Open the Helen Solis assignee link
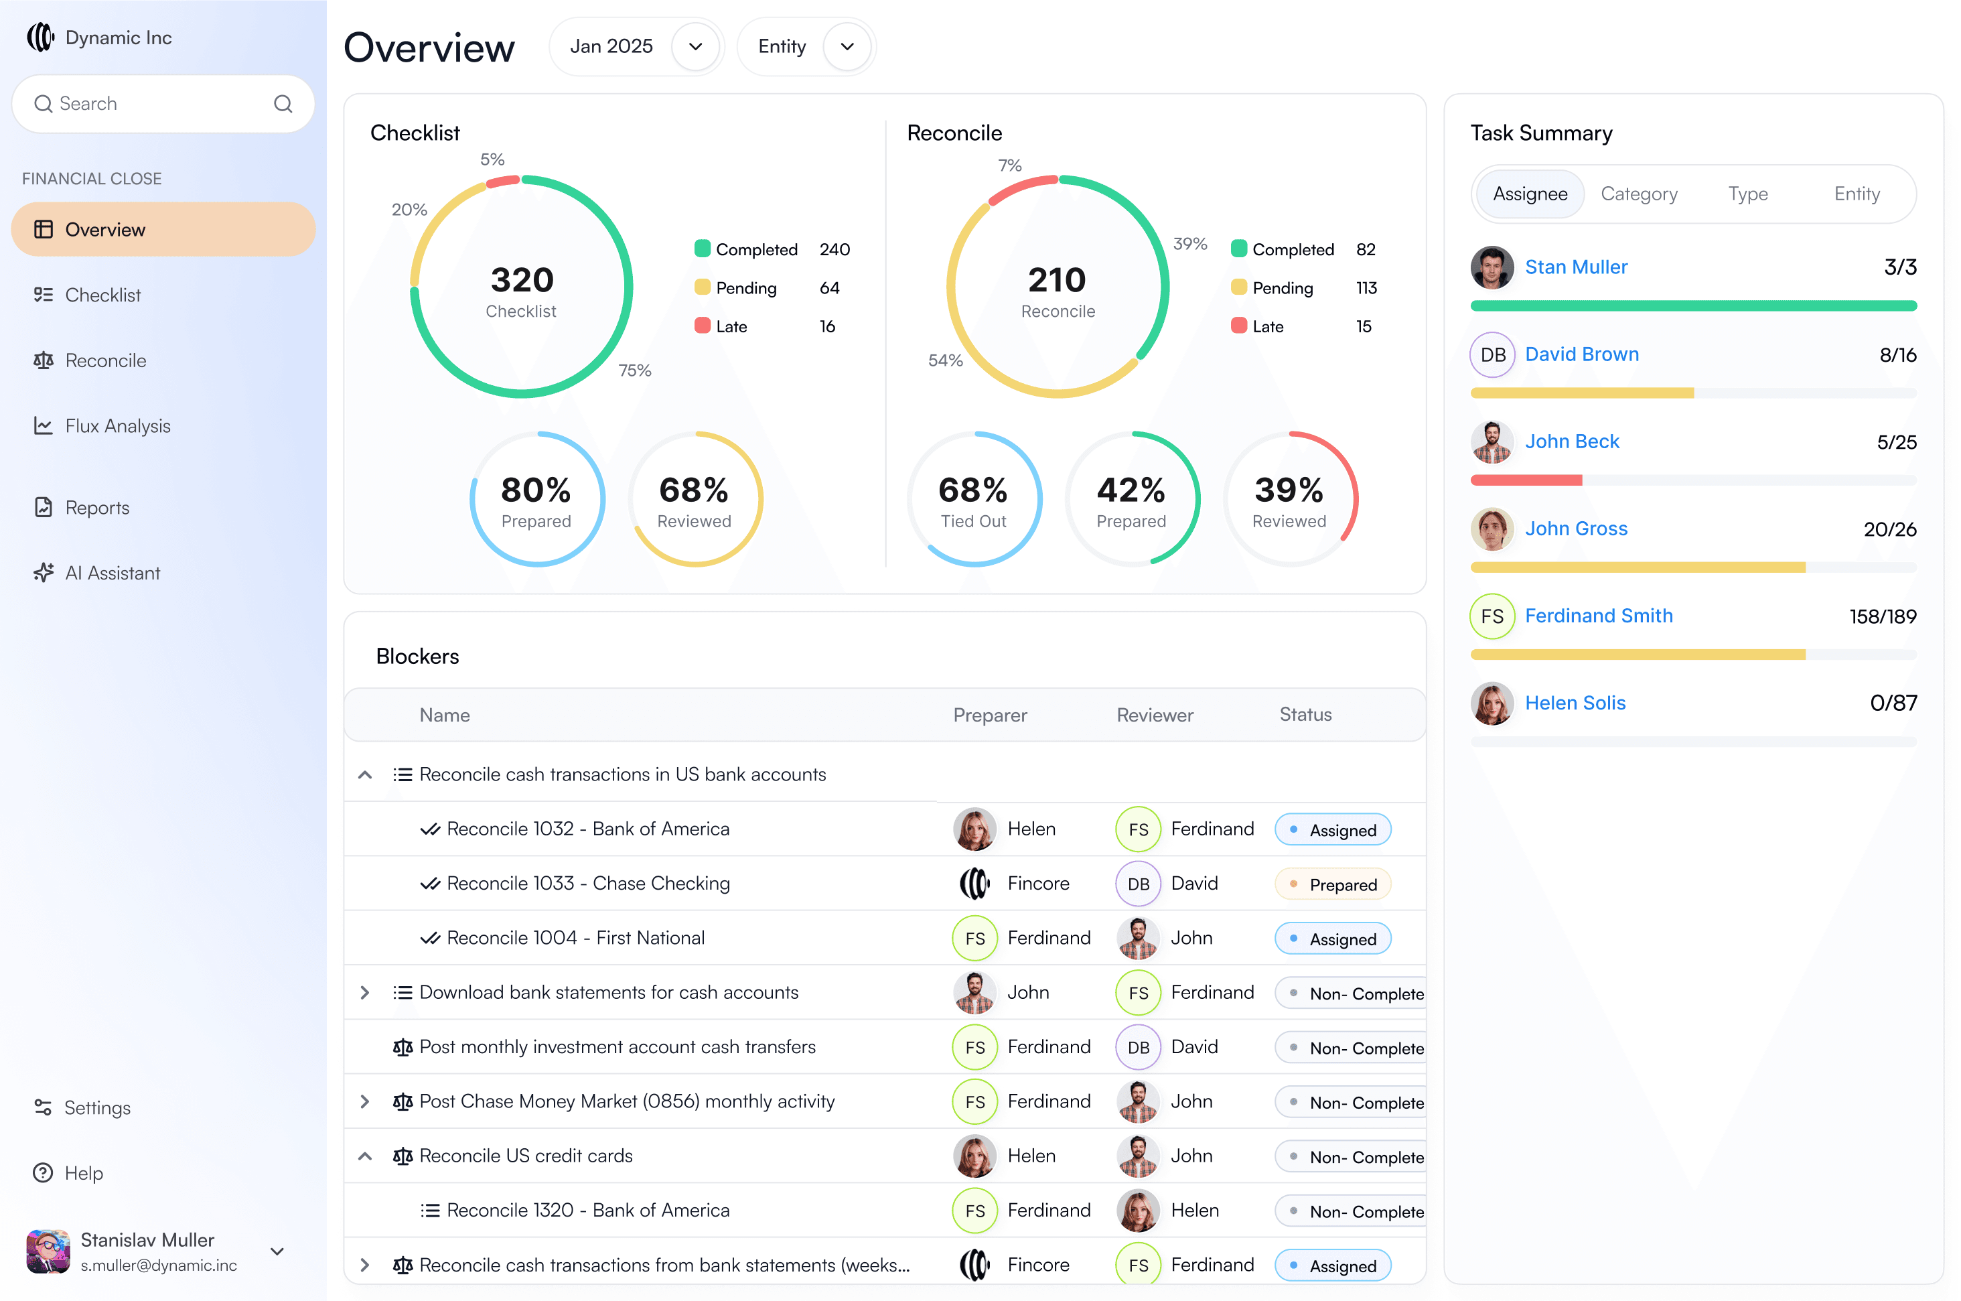 click(x=1575, y=703)
